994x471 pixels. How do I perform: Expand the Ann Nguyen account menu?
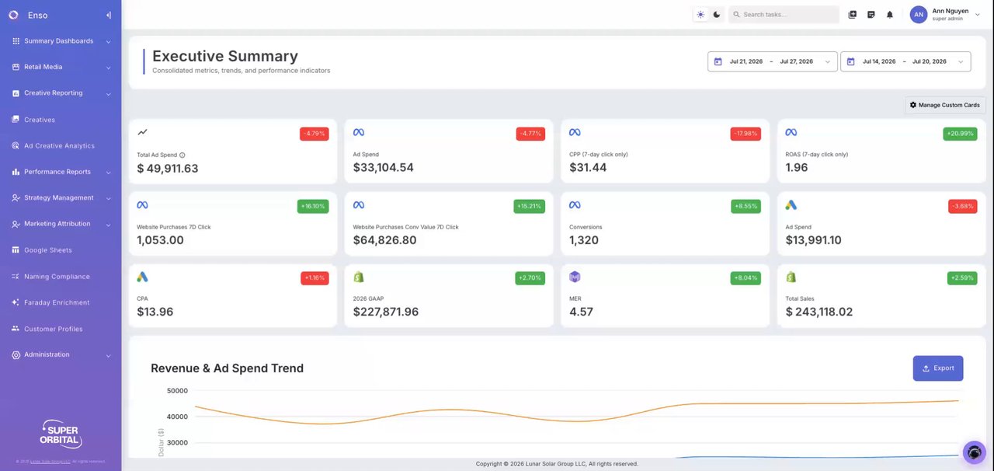coord(977,15)
